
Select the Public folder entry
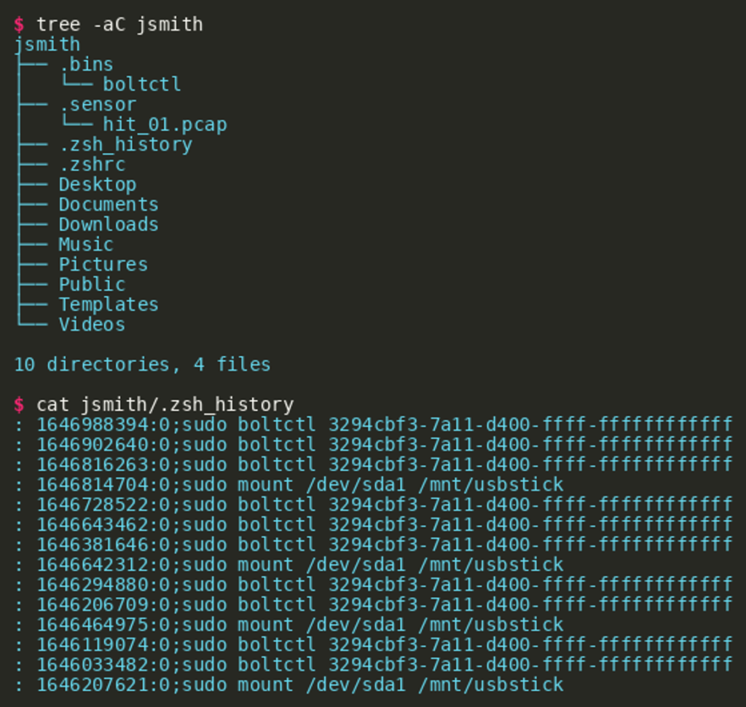click(92, 285)
